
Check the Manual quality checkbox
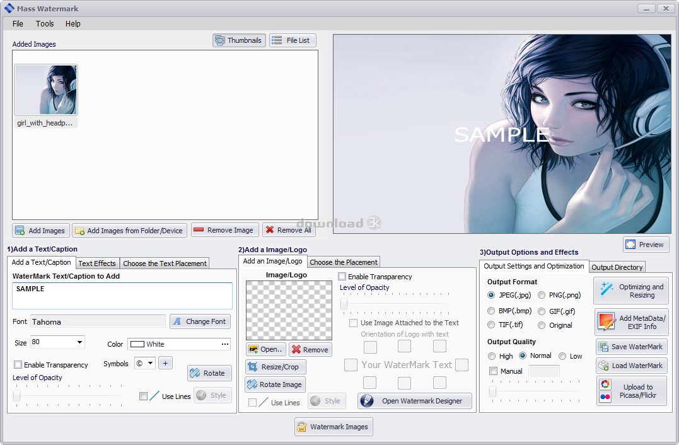pos(493,371)
